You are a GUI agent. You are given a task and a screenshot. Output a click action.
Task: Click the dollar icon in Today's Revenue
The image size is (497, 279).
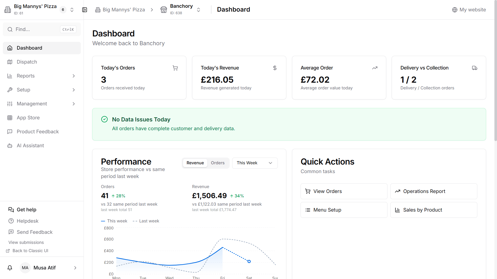(x=275, y=68)
